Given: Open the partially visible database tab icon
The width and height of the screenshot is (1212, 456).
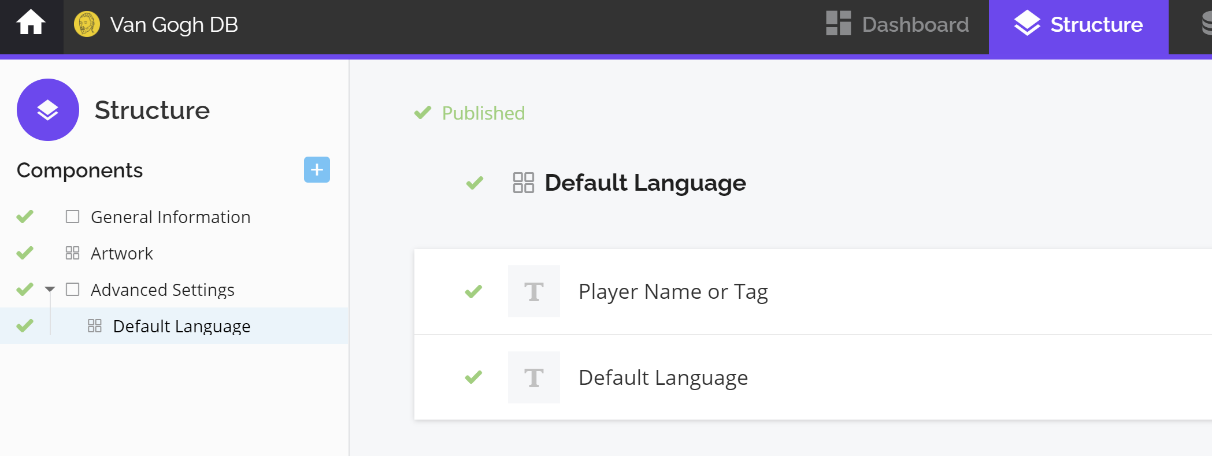Looking at the screenshot, I should click(x=1206, y=24).
